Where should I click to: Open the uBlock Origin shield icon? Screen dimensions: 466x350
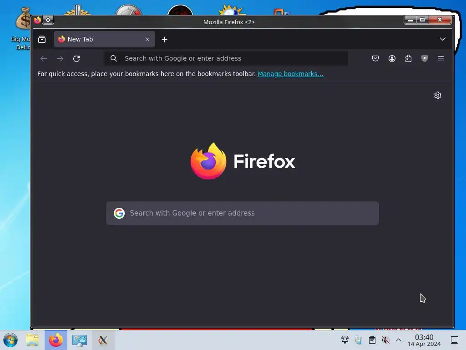tap(425, 58)
